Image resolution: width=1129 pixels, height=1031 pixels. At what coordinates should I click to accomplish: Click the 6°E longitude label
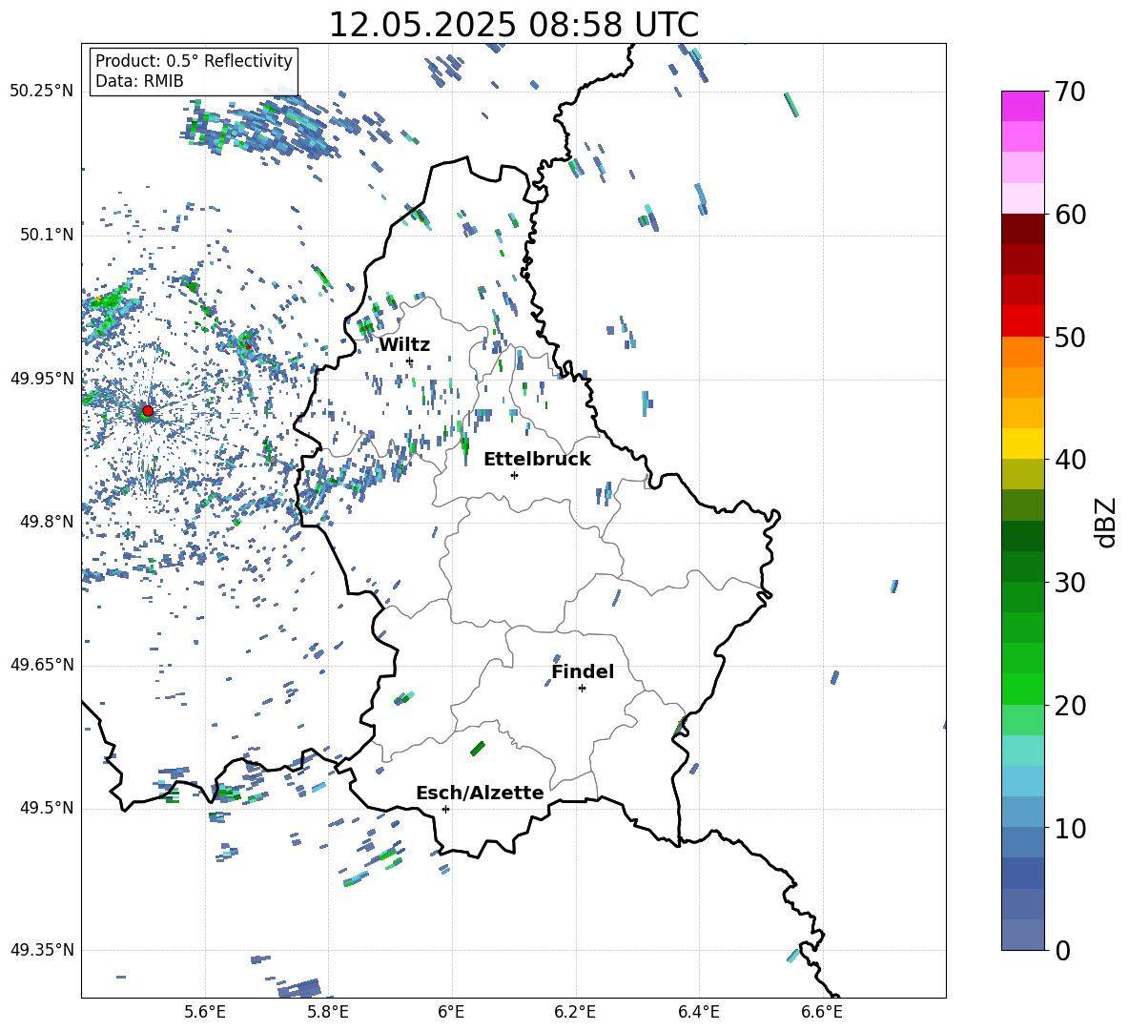click(x=451, y=1012)
